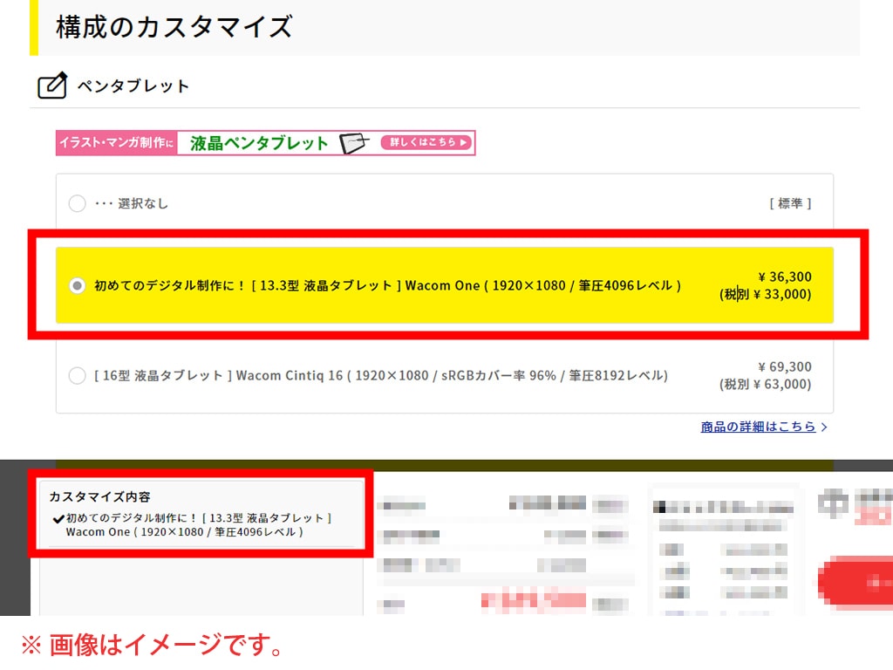This screenshot has height=670, width=893.
Task: Click the 構成のカスタマイズ heading
Action: (x=174, y=27)
